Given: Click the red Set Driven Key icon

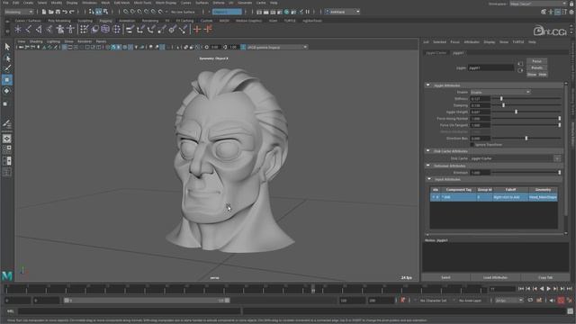Looking at the screenshot, I should pos(208,29).
